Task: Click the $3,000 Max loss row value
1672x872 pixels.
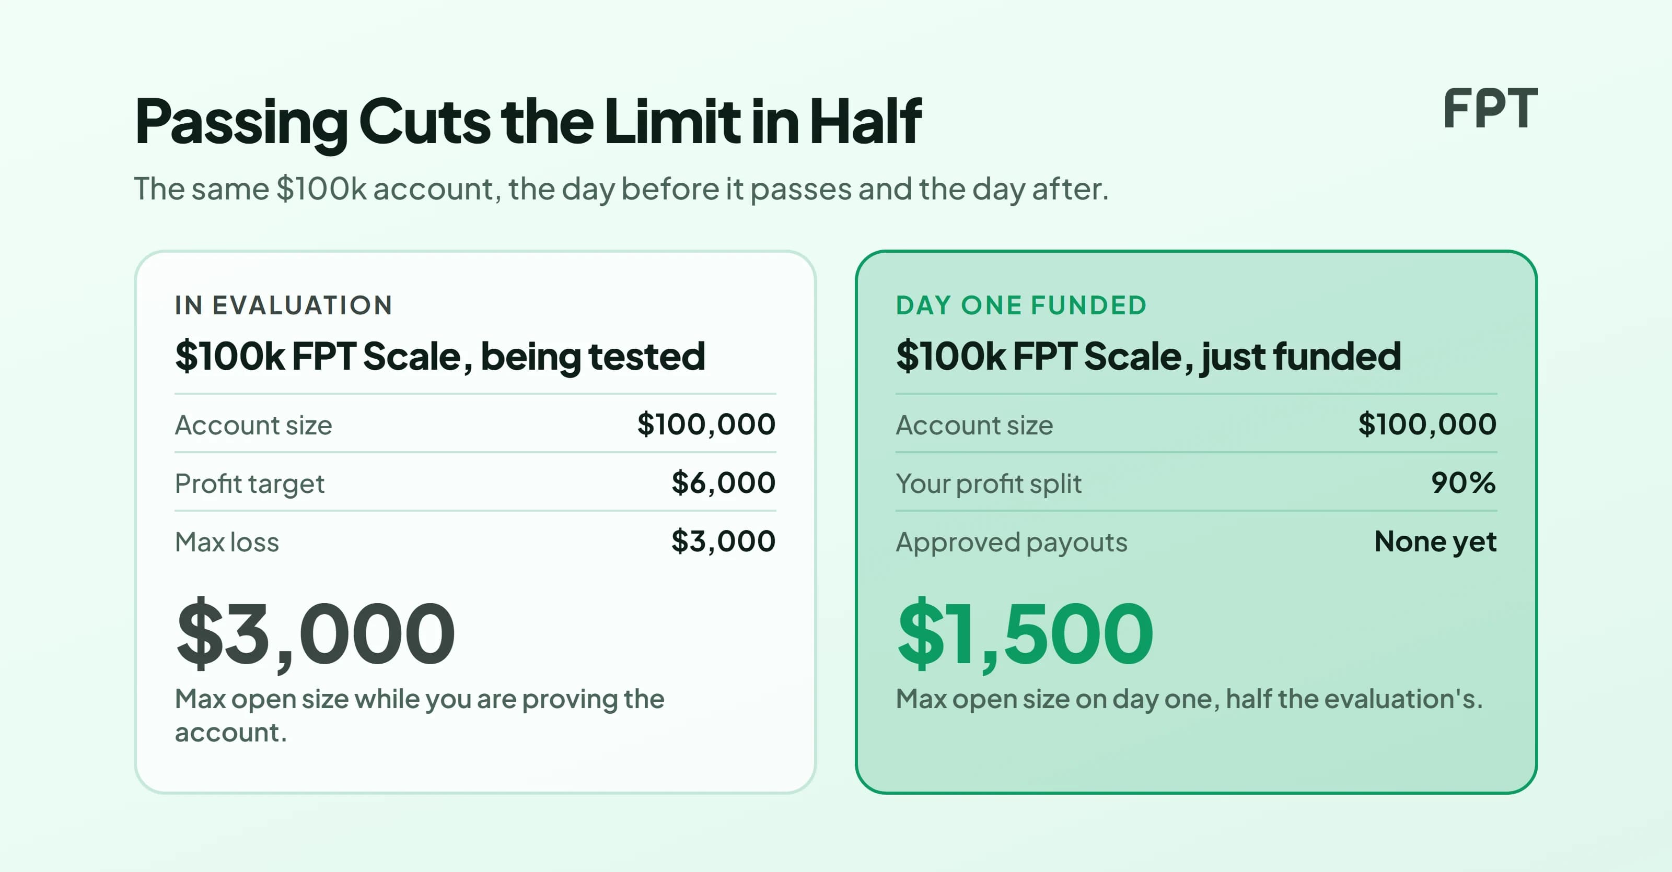Action: (x=723, y=542)
